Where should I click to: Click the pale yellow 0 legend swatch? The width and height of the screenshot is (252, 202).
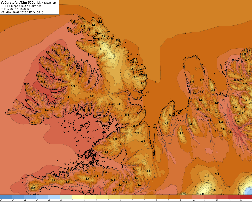(78, 197)
